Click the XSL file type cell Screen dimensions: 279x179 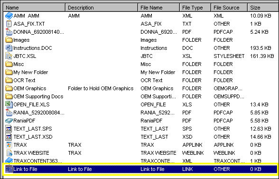187,56
